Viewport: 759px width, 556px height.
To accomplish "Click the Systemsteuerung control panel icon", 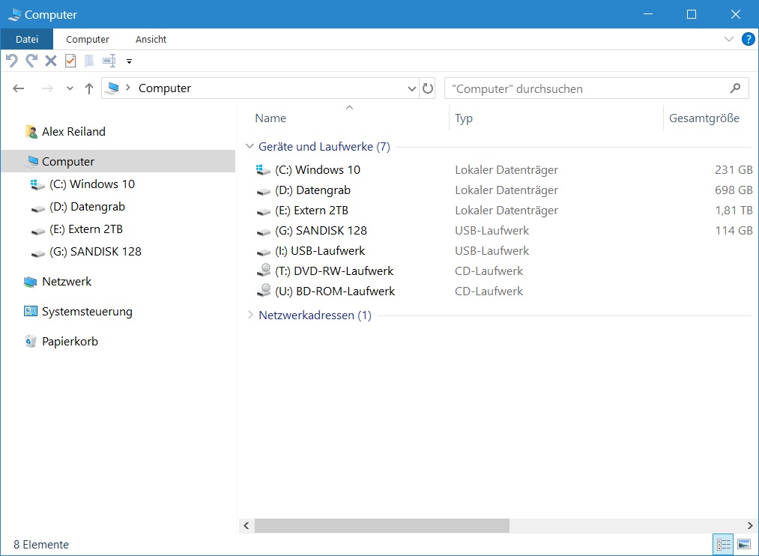I will [31, 311].
